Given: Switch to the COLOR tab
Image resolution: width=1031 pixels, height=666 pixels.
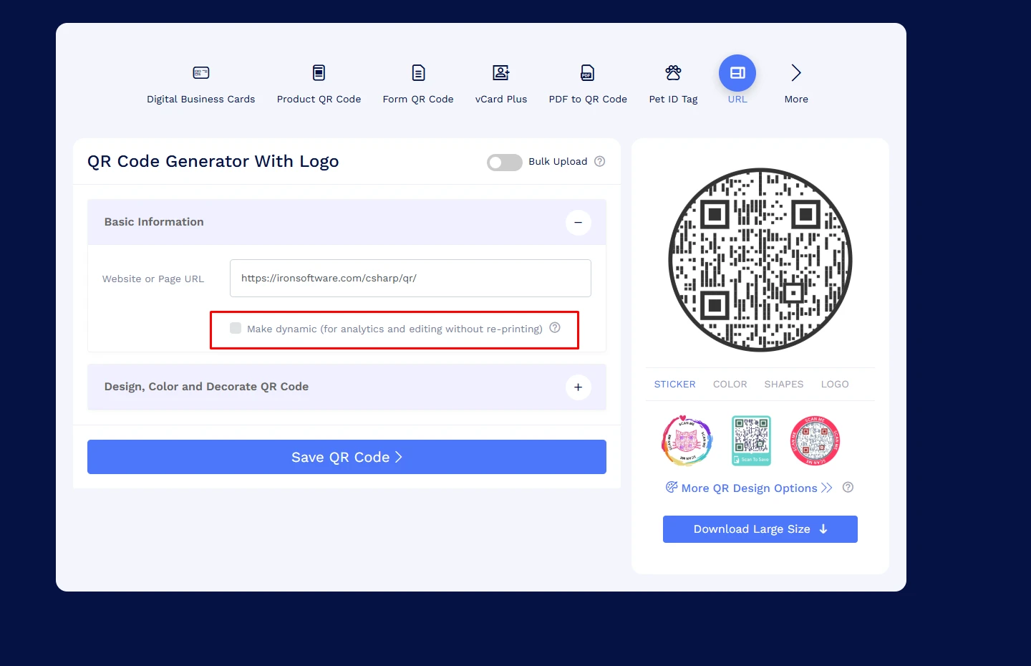Looking at the screenshot, I should pos(730,385).
